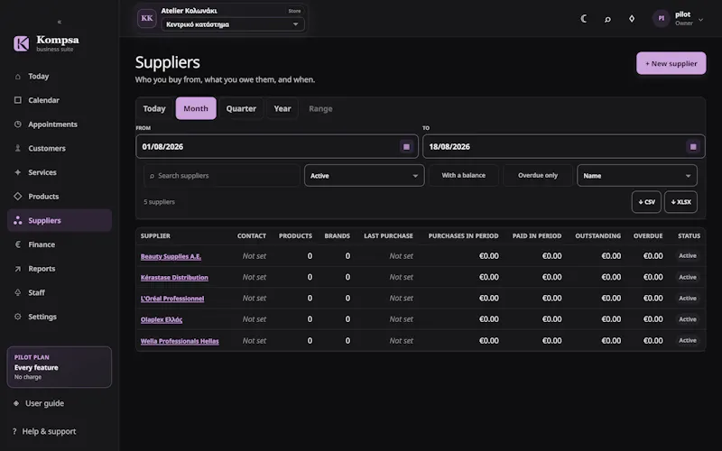Open the Κεντρικό κατάστημα store dropdown
The image size is (722, 451).
click(233, 24)
